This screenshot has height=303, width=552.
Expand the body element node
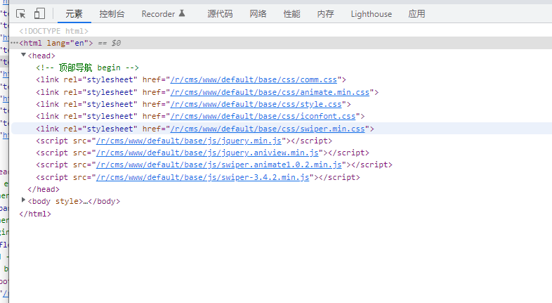click(x=23, y=200)
